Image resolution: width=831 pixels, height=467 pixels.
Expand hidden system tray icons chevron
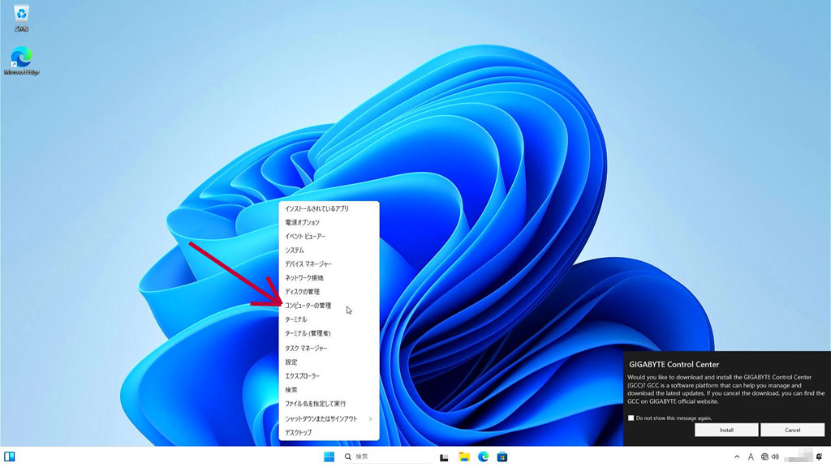coord(737,456)
